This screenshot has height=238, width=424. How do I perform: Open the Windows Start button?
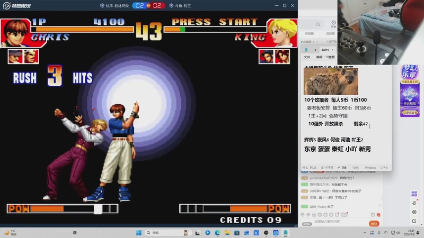(139, 233)
